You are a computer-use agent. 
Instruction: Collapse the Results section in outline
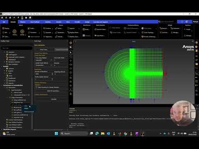click(x=2, y=66)
